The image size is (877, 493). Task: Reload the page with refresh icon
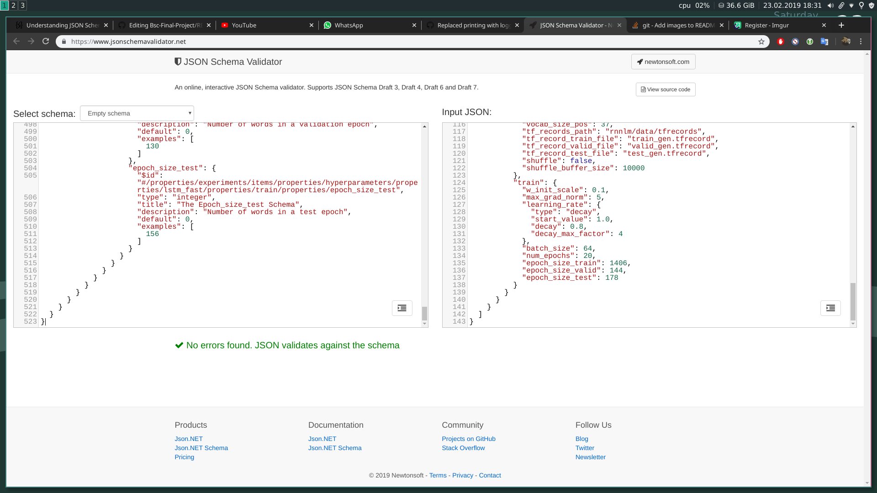tap(46, 42)
